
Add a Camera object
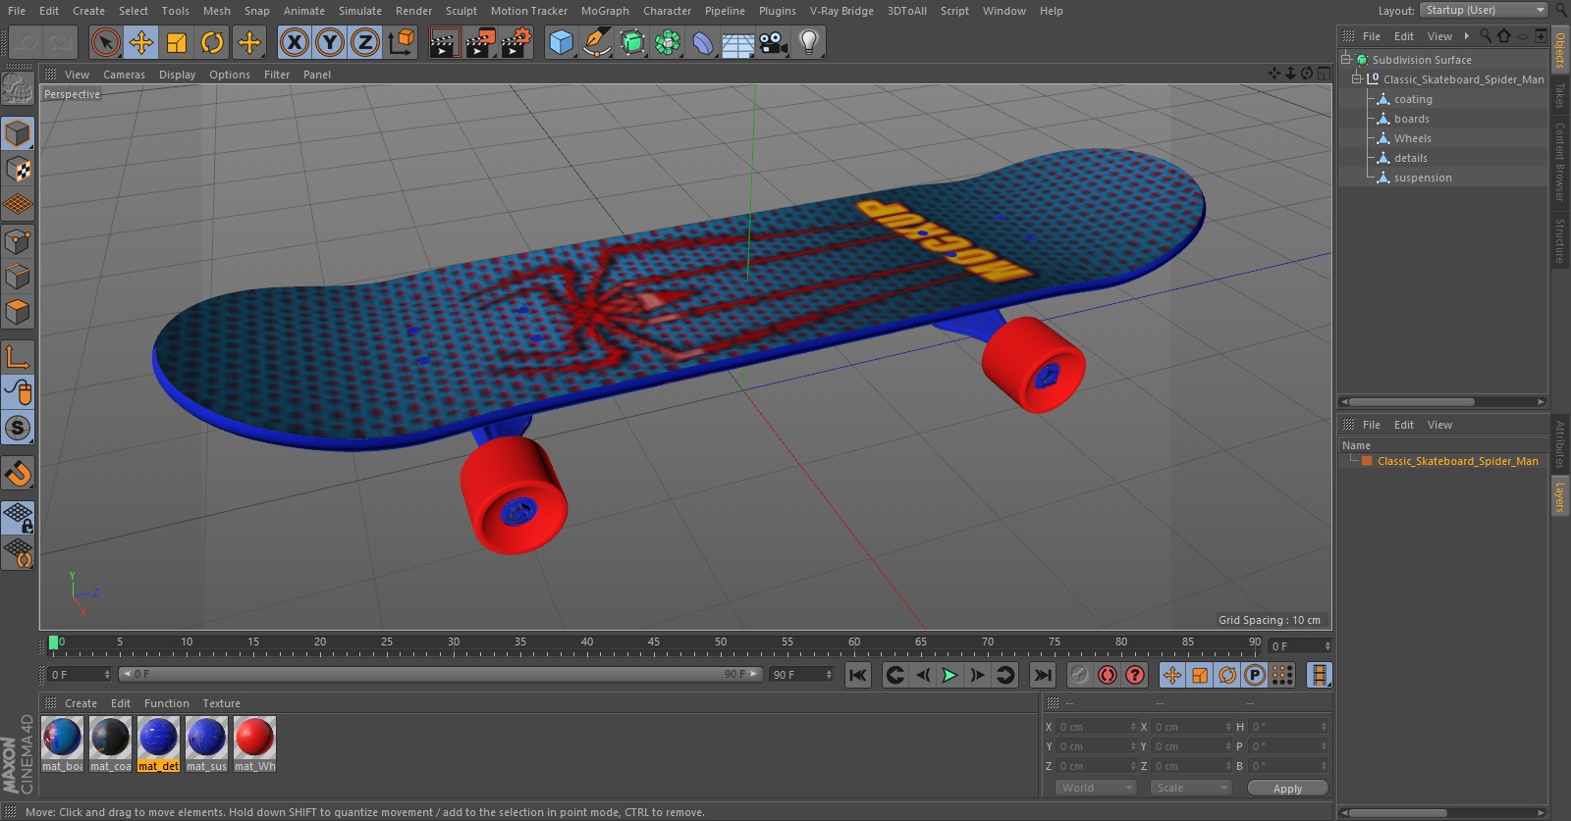pos(774,42)
